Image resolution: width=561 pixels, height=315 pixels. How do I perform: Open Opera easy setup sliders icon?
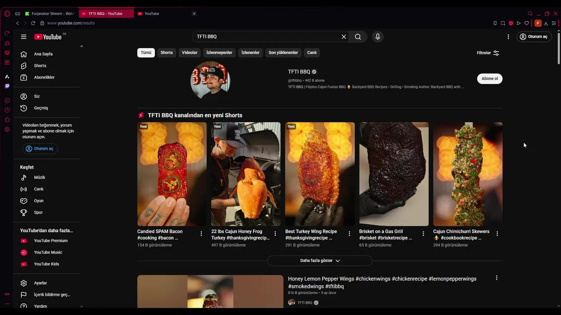554,23
